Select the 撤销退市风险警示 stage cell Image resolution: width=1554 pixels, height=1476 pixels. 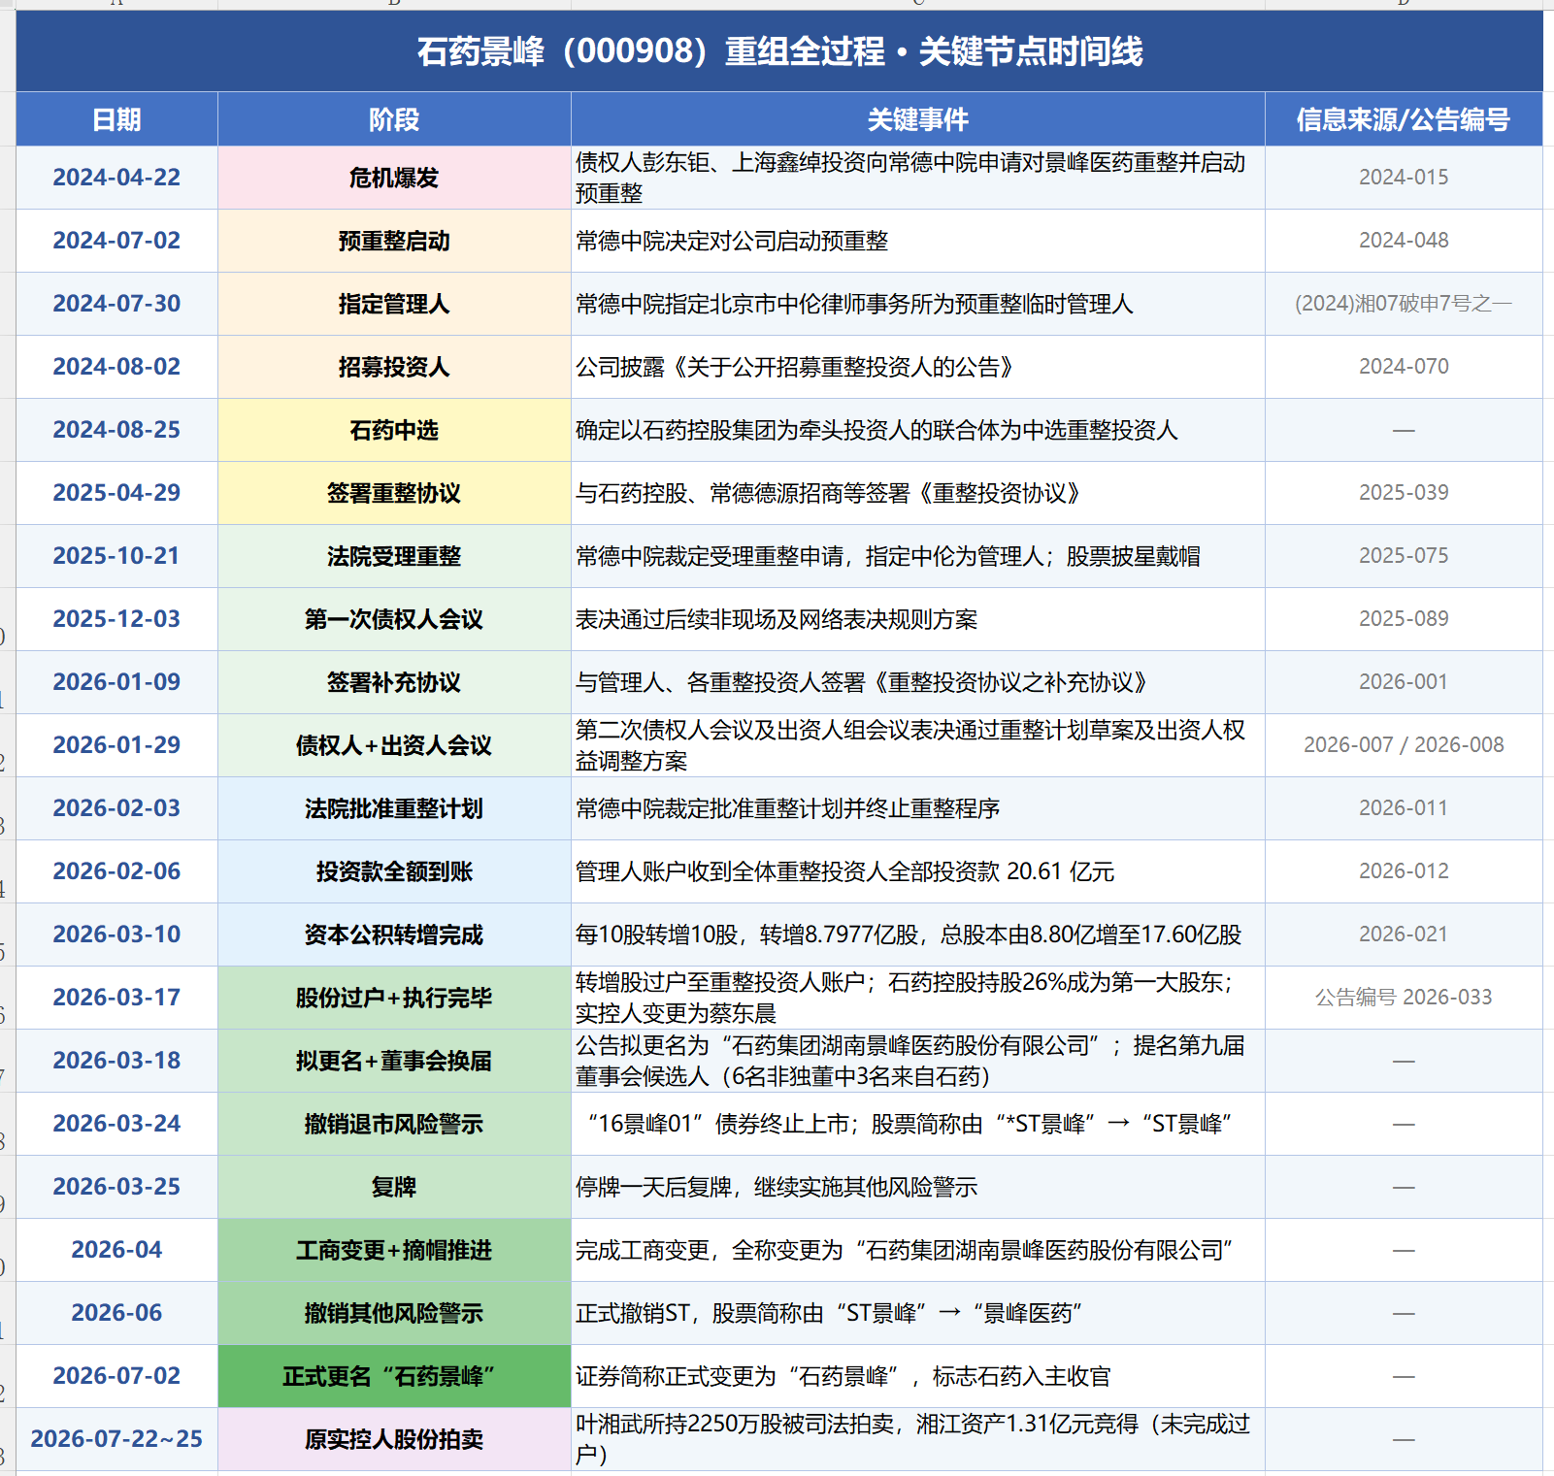pyautogui.click(x=394, y=1124)
